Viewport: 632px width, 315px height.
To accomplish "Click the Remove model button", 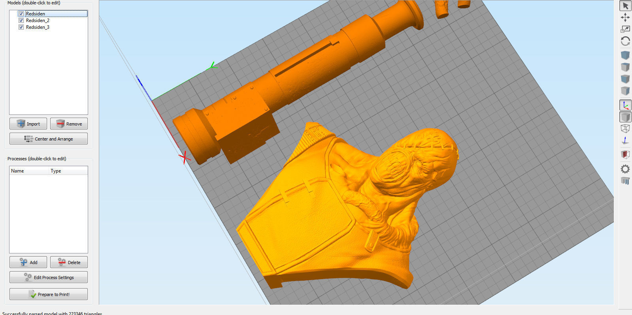I will coord(69,124).
